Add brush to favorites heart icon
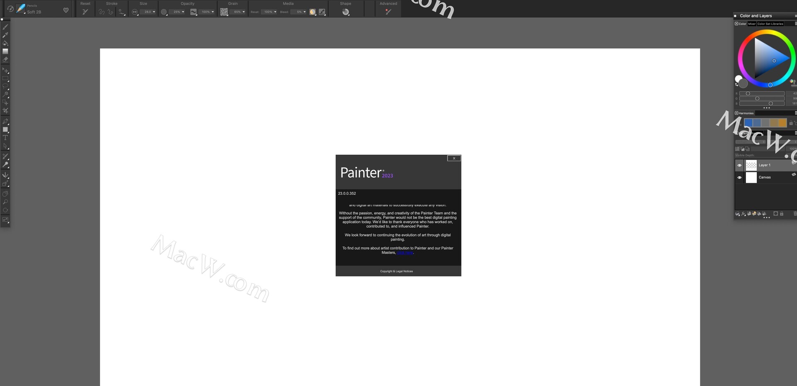Image resolution: width=797 pixels, height=386 pixels. (66, 10)
